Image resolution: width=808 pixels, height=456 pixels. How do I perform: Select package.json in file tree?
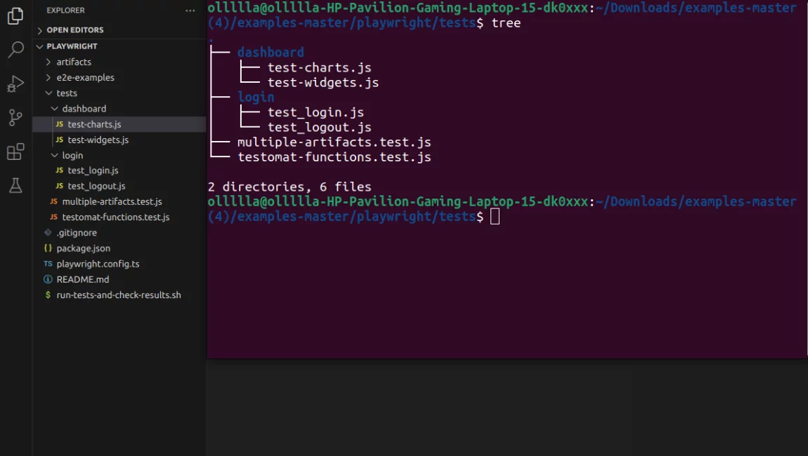click(83, 248)
